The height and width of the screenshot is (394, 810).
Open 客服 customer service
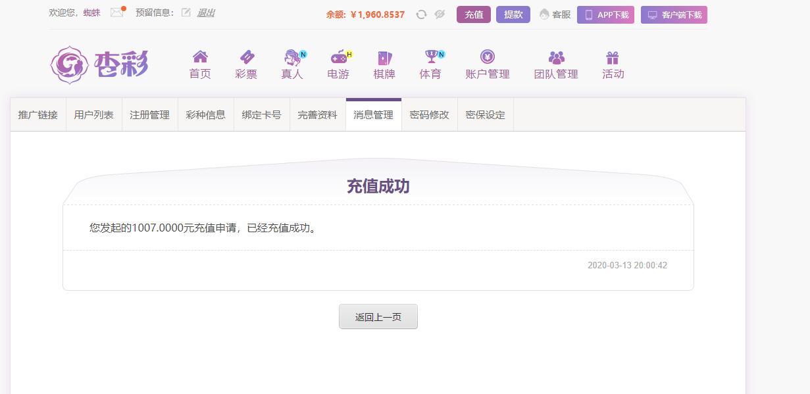pos(555,14)
